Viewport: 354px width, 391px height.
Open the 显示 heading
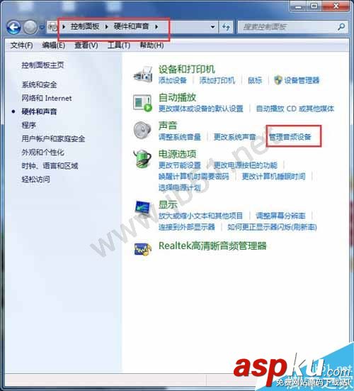168,205
